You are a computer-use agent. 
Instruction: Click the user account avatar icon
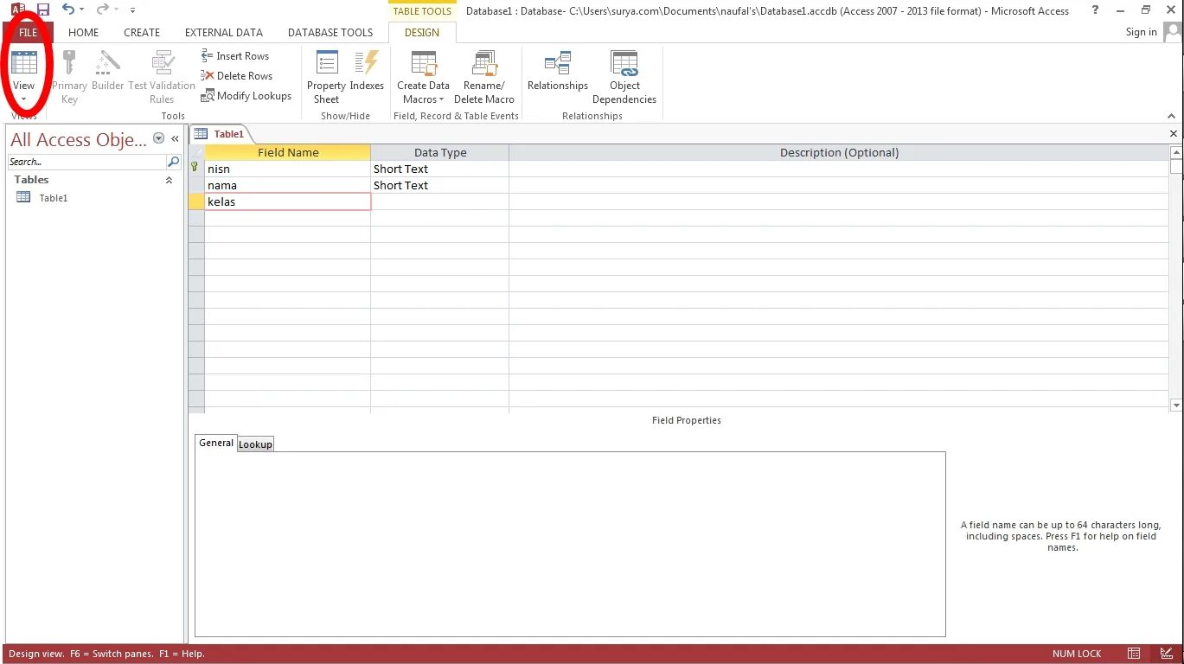pyautogui.click(x=1173, y=33)
